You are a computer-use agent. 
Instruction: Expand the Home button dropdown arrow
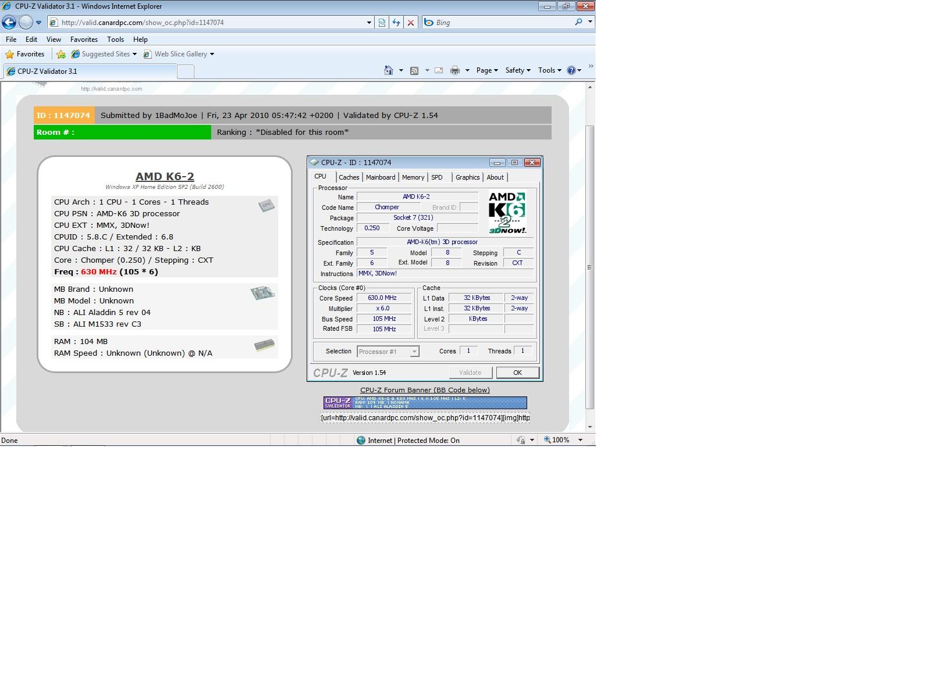click(x=401, y=70)
